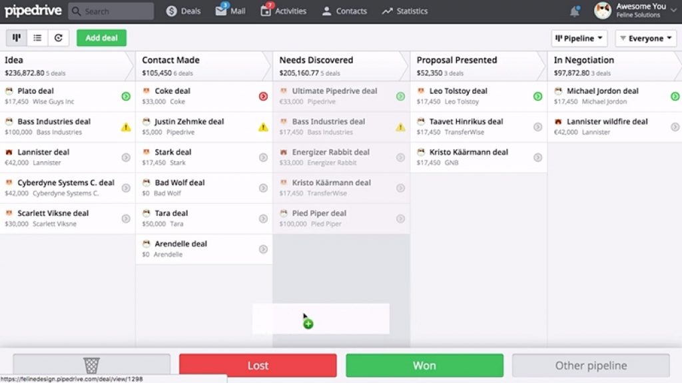Click green activity icon on Plato deal
Image resolution: width=682 pixels, height=383 pixels.
[126, 97]
